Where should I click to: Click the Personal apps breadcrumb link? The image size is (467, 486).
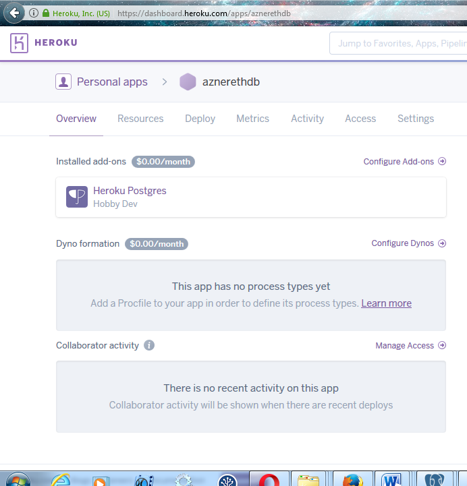(x=112, y=82)
